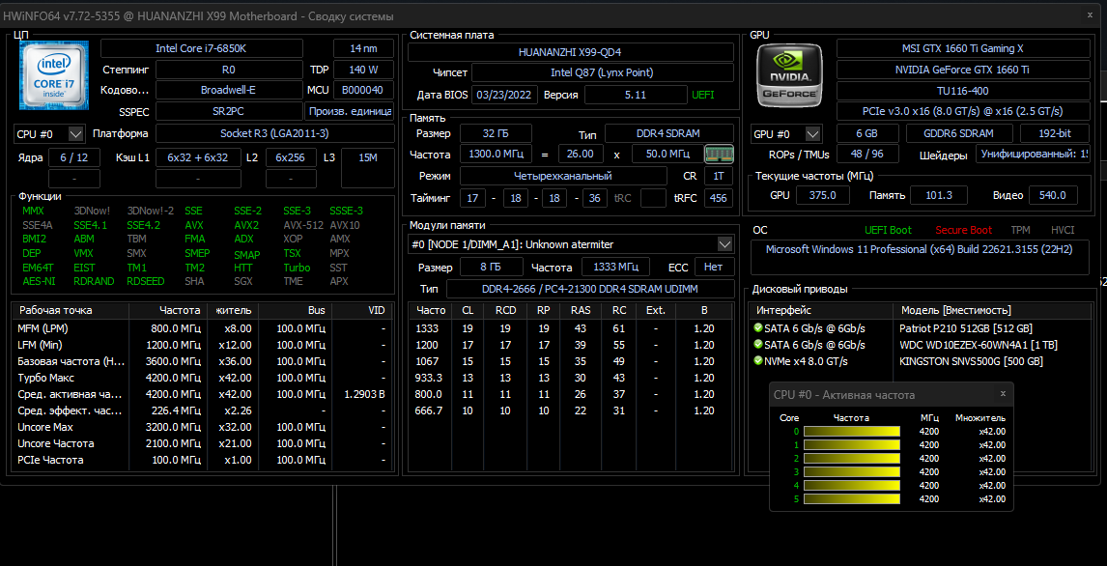Click the Core 0 frequency bar
1107x566 pixels.
(852, 432)
